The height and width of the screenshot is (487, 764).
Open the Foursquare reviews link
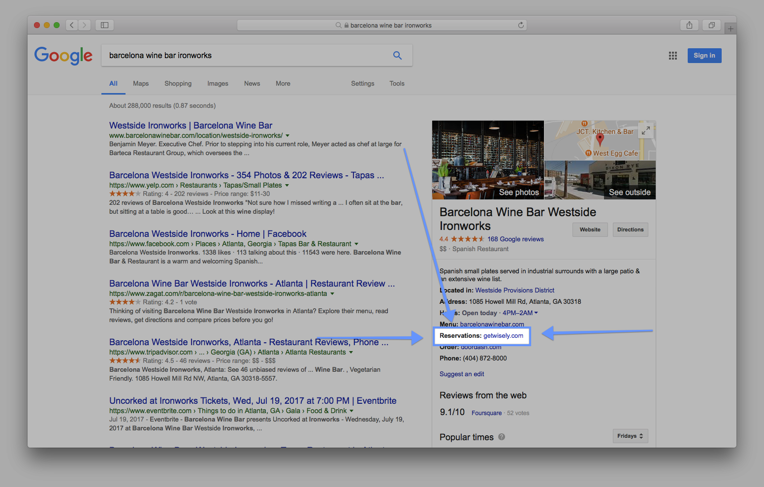pyautogui.click(x=486, y=413)
